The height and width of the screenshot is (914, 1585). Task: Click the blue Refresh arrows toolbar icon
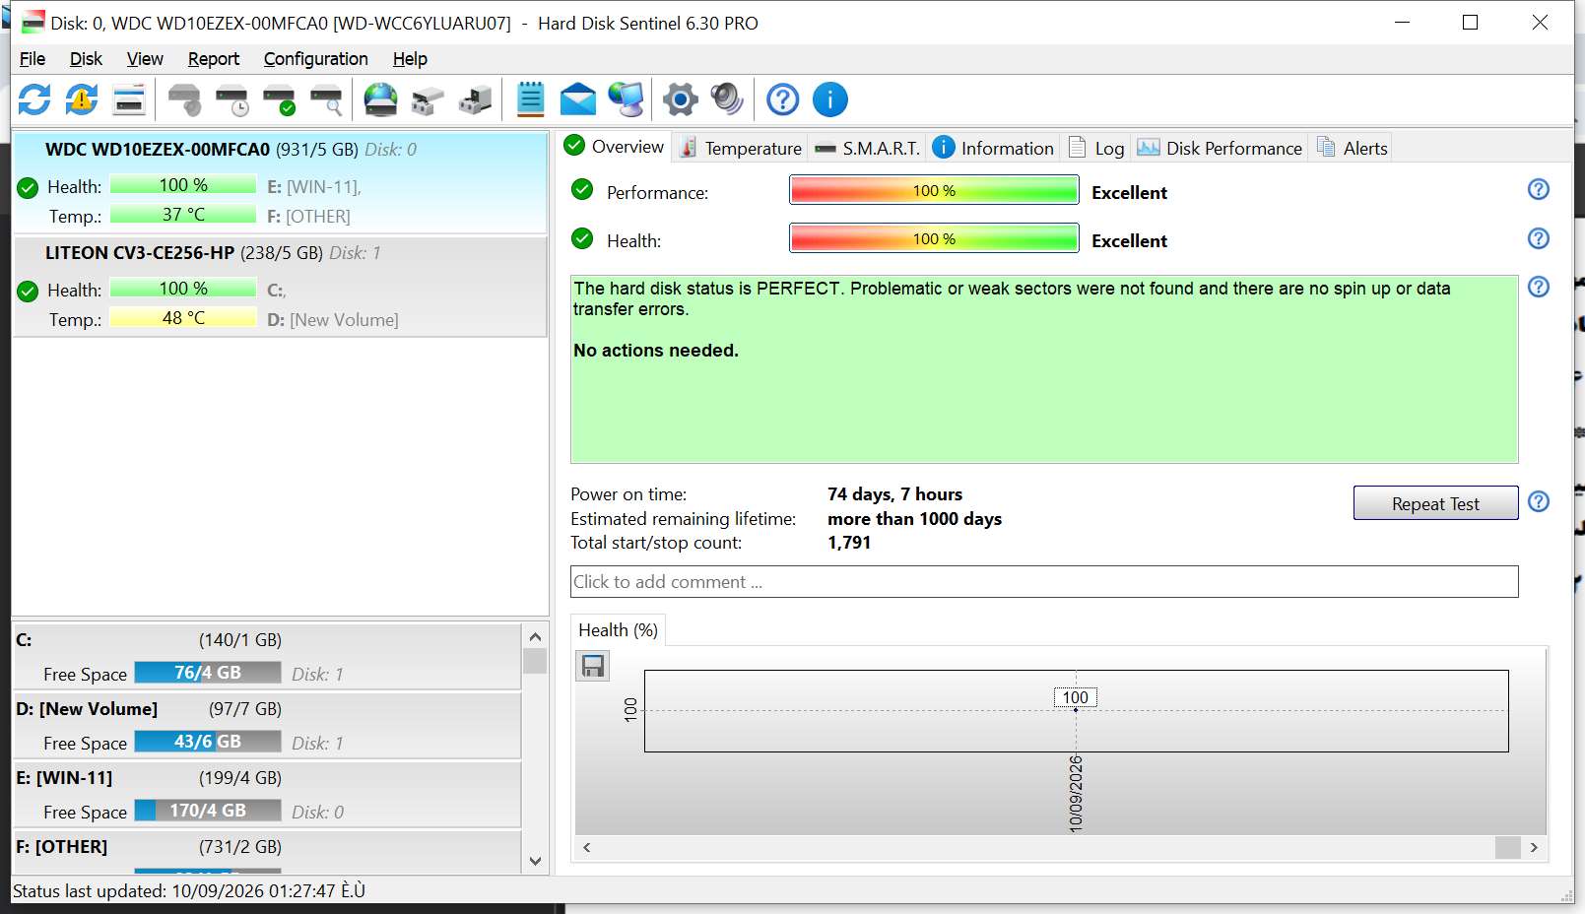pyautogui.click(x=34, y=99)
